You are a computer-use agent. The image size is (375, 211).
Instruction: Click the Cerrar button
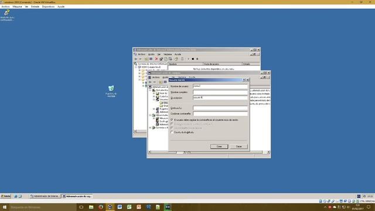click(x=238, y=147)
